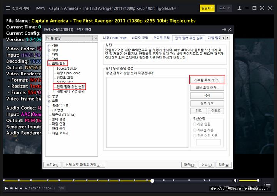Select Source/Splitter in the settings tree

click(x=67, y=69)
